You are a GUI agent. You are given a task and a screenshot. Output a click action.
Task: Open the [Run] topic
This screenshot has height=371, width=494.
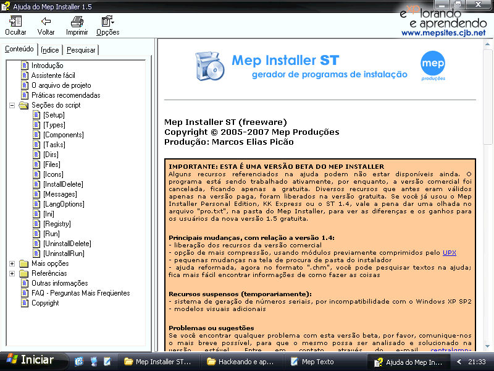pos(52,234)
